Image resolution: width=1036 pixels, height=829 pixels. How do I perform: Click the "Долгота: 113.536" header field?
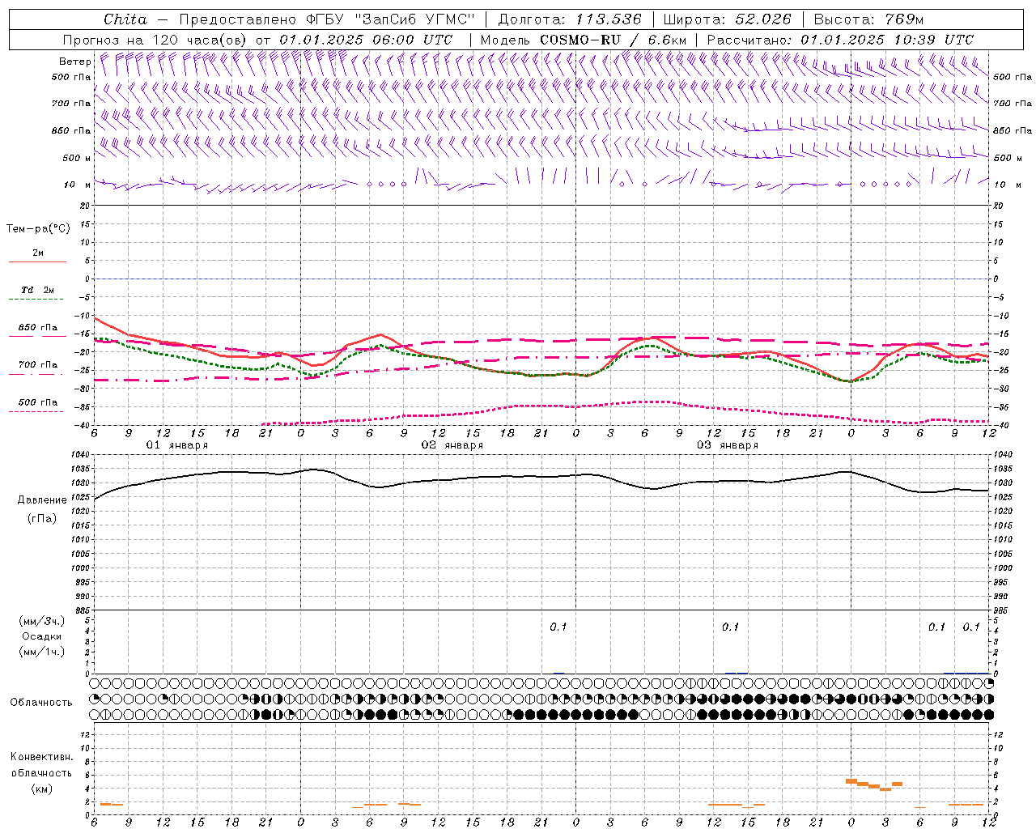570,19
